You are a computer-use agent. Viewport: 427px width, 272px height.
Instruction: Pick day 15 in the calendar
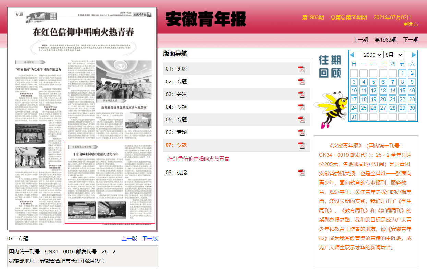click(402, 91)
